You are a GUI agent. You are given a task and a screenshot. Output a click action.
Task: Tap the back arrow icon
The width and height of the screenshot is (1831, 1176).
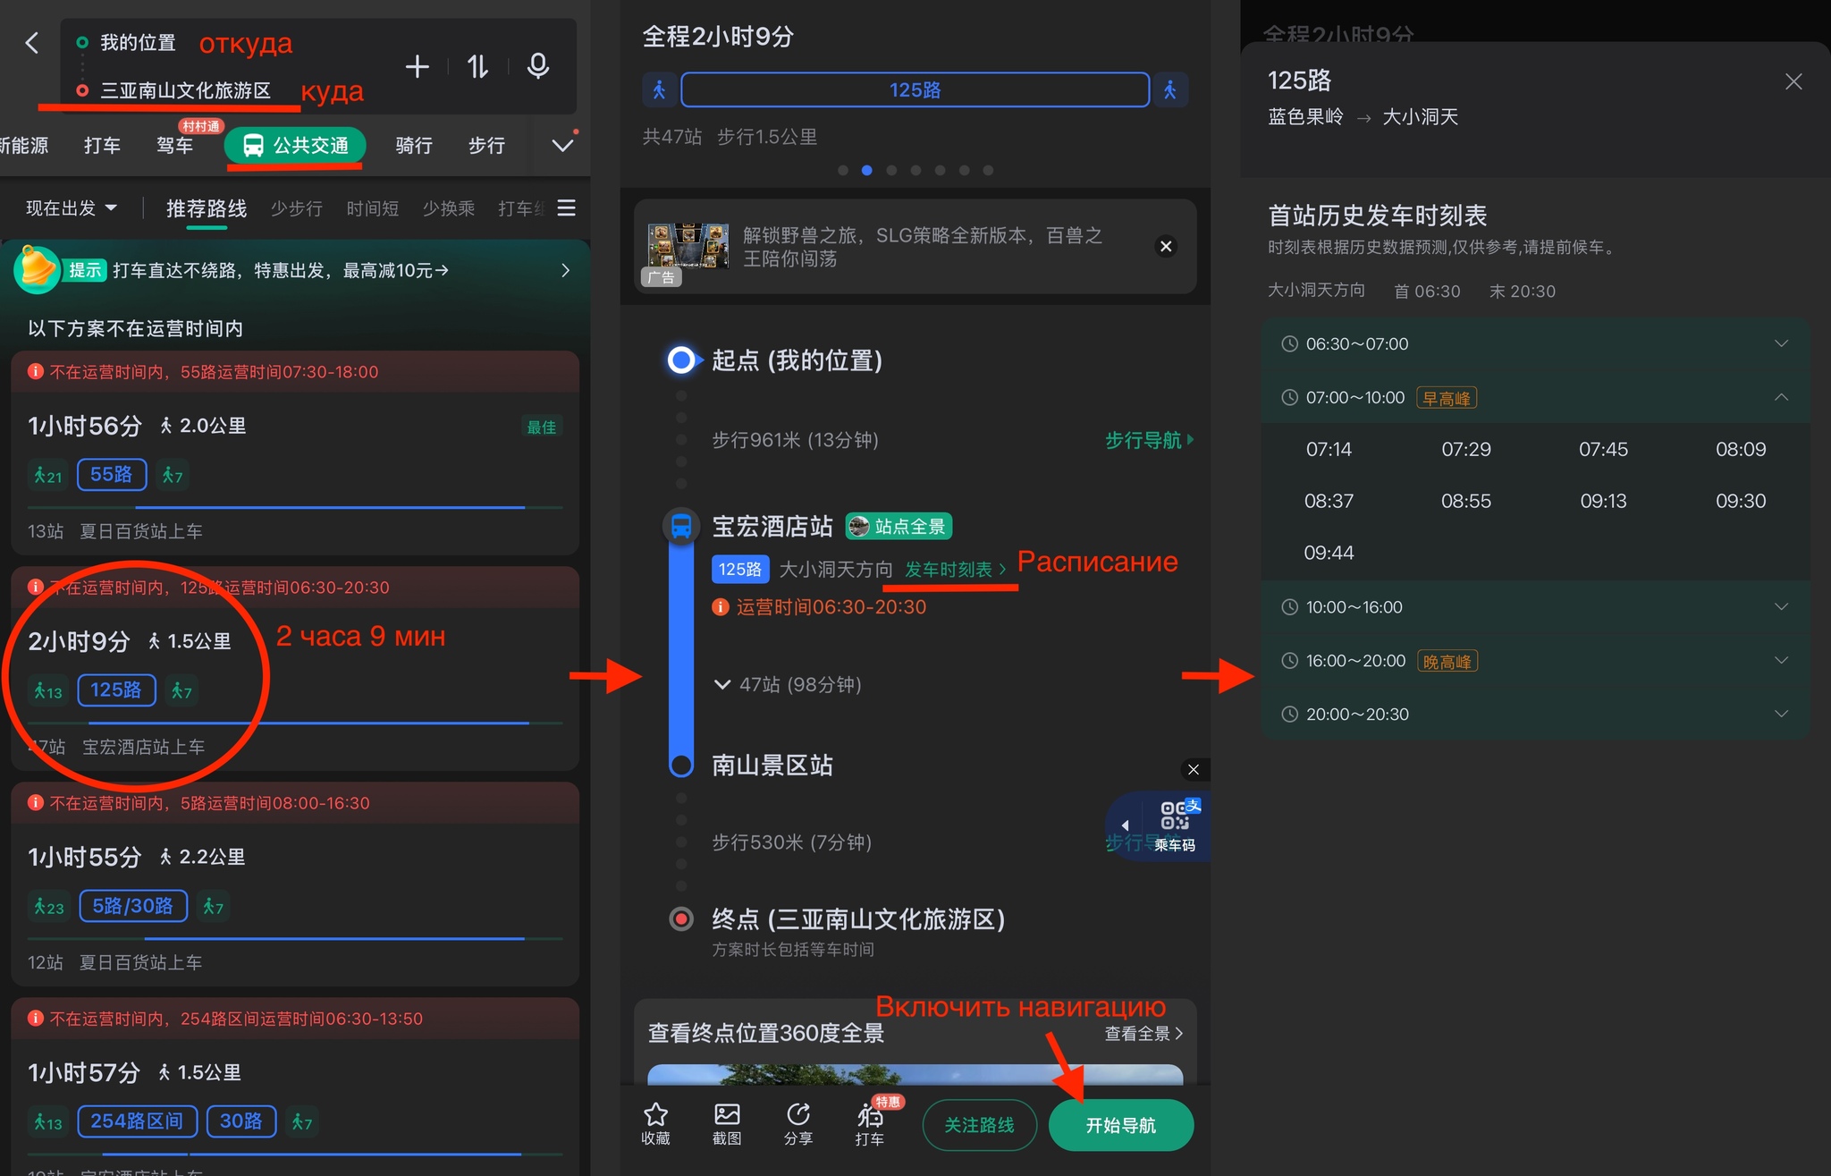coord(32,43)
